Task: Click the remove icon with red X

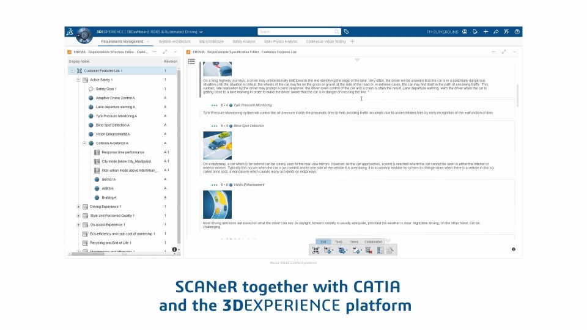Action: point(369,251)
